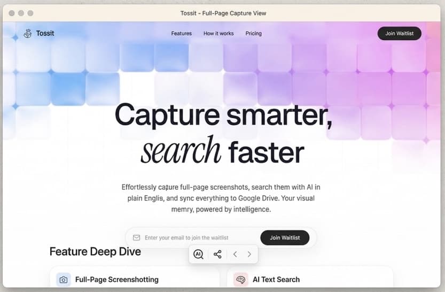Open AI search from floating toolbar
Viewport: 445px width, 292px height.
[x=198, y=254]
